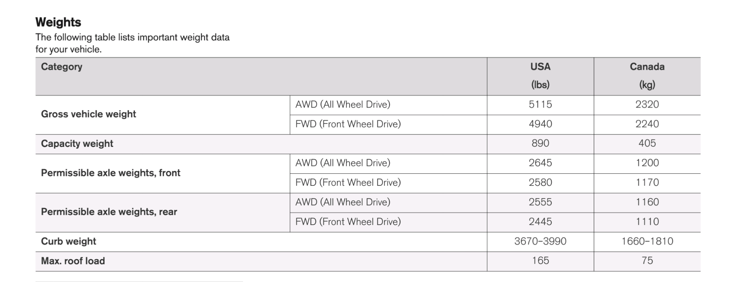Click the 5115 lbs AWD gross weight value
The height and width of the screenshot is (282, 736).
click(x=540, y=104)
